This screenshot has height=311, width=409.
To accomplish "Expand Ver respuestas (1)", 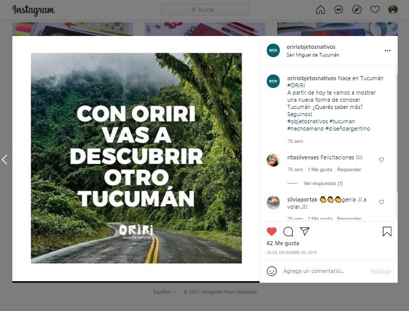I will pyautogui.click(x=323, y=183).
